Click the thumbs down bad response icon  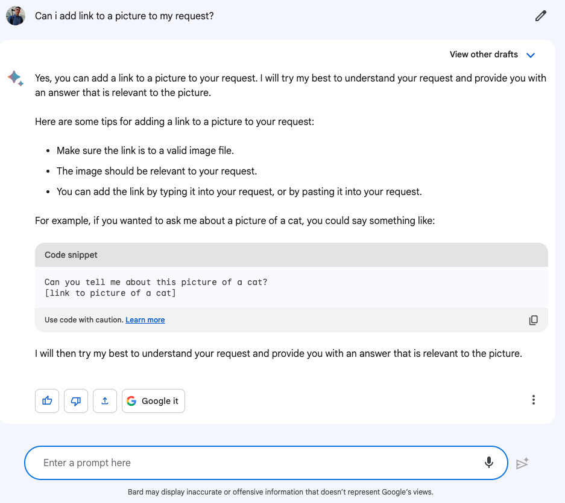point(76,401)
